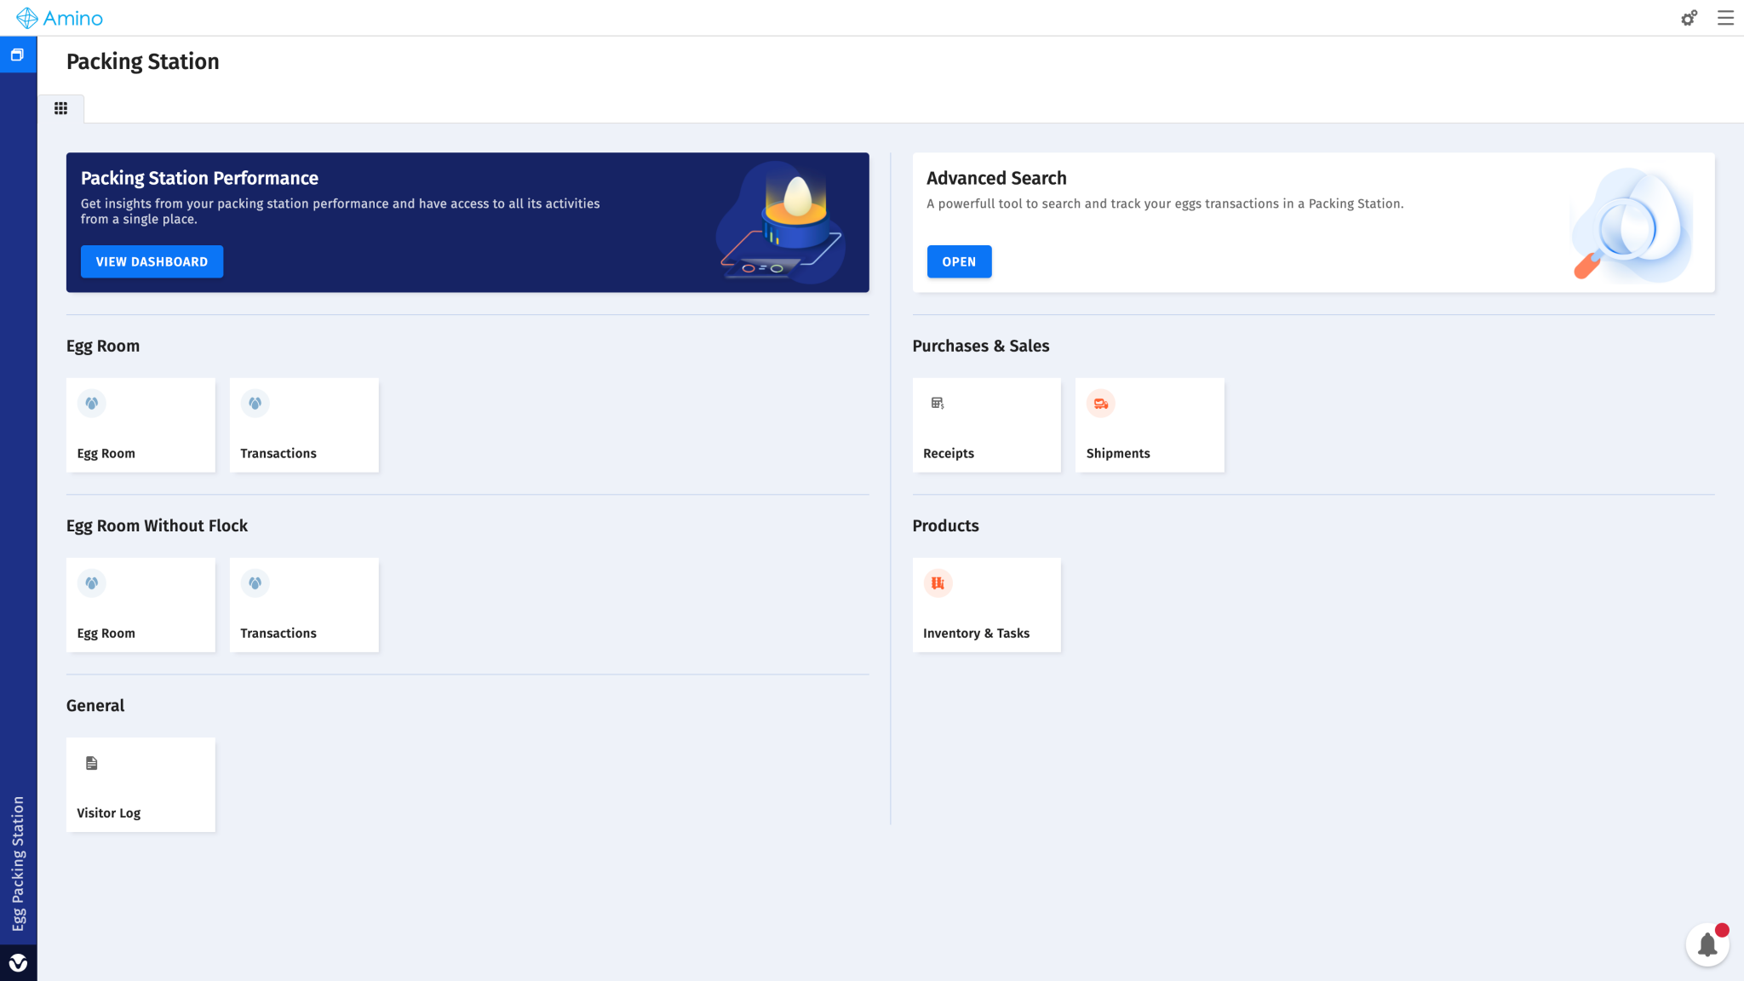The width and height of the screenshot is (1744, 981).
Task: Click the Visitor Log document icon
Action: (x=91, y=763)
